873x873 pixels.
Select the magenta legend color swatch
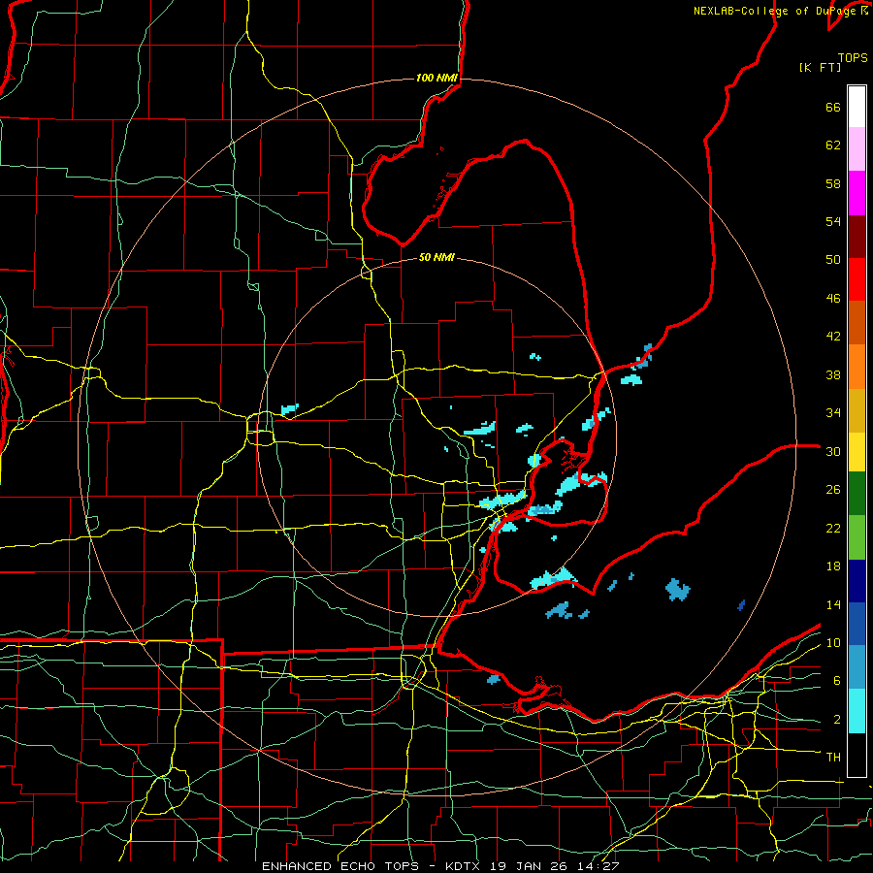[x=857, y=193]
